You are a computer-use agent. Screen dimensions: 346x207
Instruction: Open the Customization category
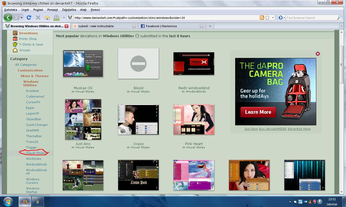[30, 70]
